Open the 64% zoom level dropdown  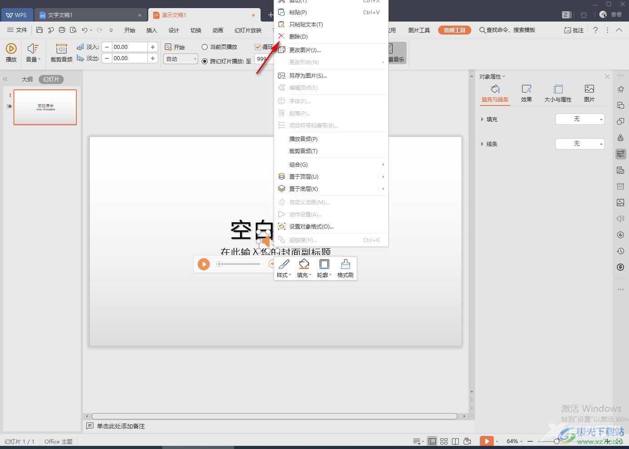[x=514, y=441]
